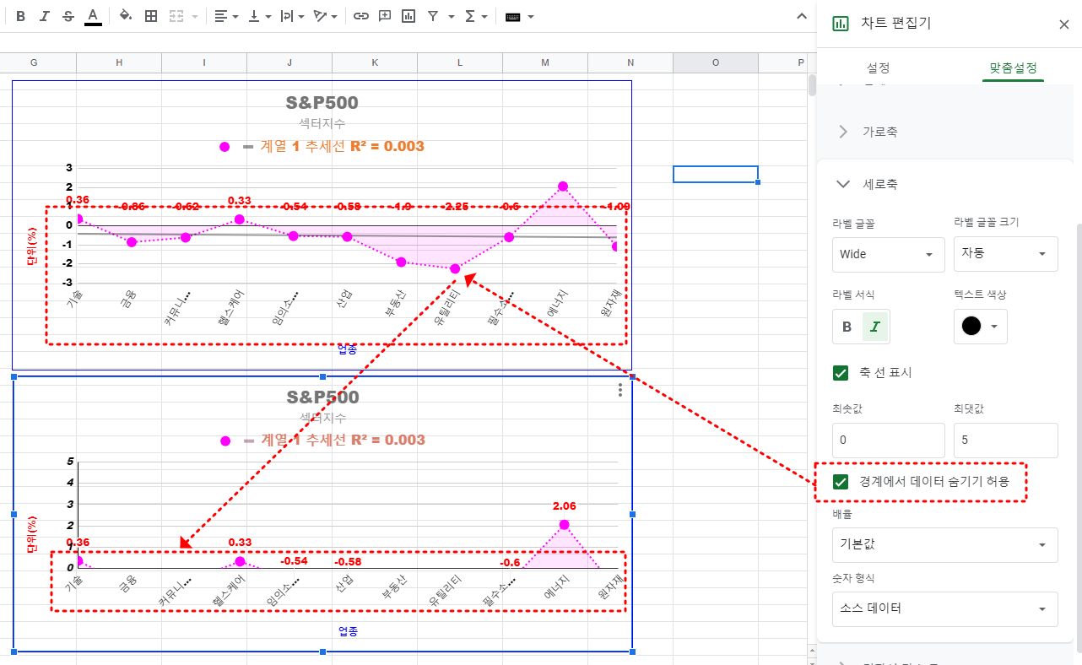Image resolution: width=1082 pixels, height=665 pixels.
Task: Click the 최솟값 input field
Action: click(x=888, y=441)
